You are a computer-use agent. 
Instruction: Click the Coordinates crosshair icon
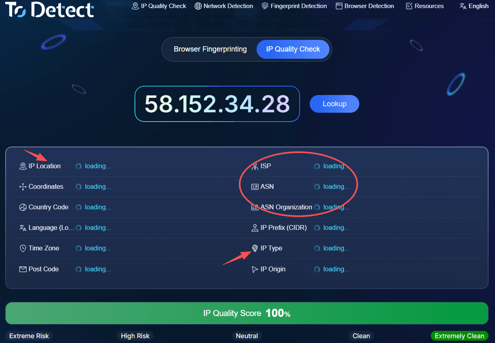[x=23, y=187]
